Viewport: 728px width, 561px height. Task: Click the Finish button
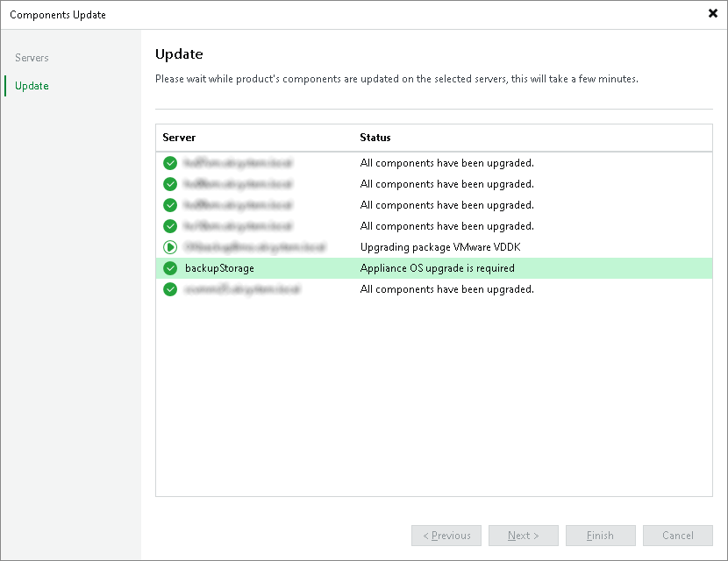coord(600,536)
